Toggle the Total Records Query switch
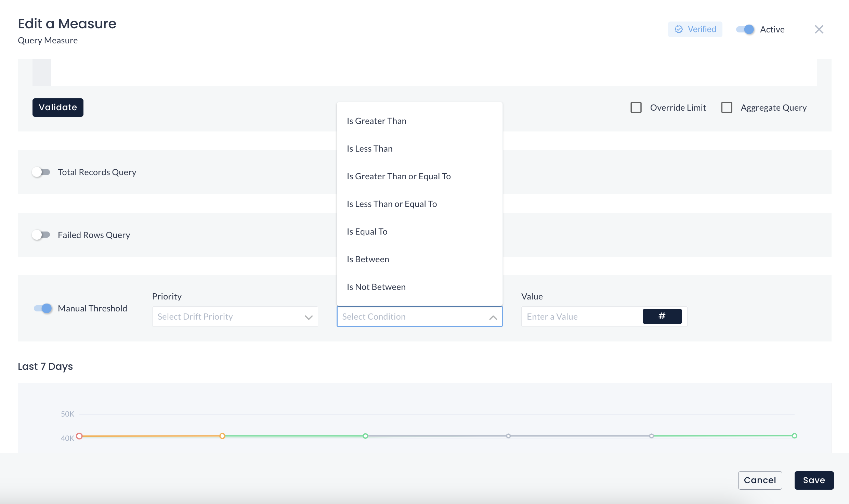The height and width of the screenshot is (504, 849). pos(41,172)
